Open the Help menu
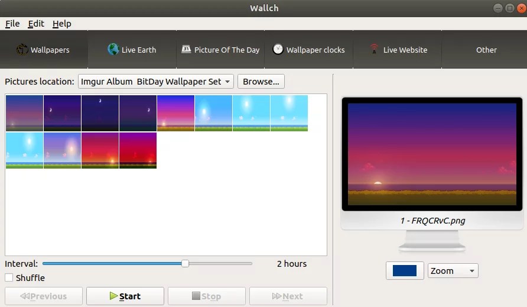Screen dimensions: 527x307 pos(62,24)
